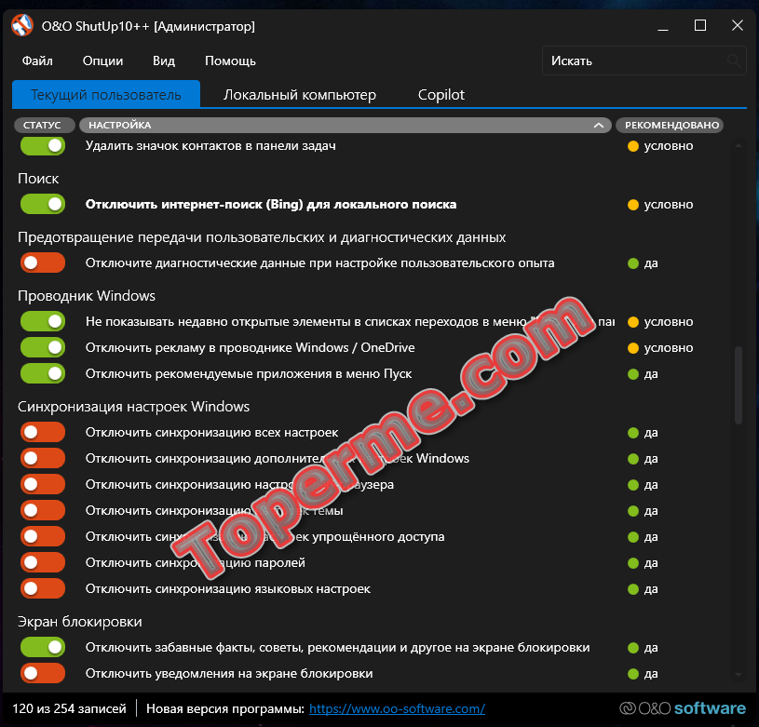
Task: Click the scrollbar up arrow
Action: [x=739, y=145]
